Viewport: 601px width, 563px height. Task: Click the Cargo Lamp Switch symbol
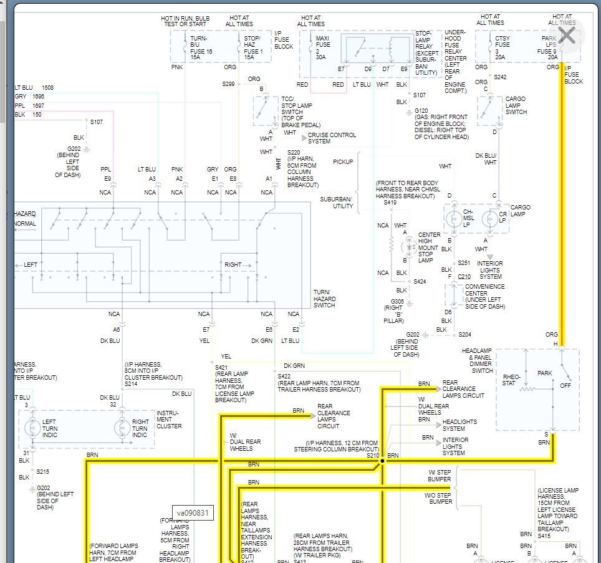[490, 111]
